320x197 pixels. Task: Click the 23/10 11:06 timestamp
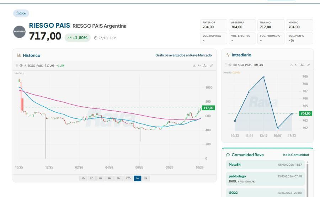coord(107,38)
